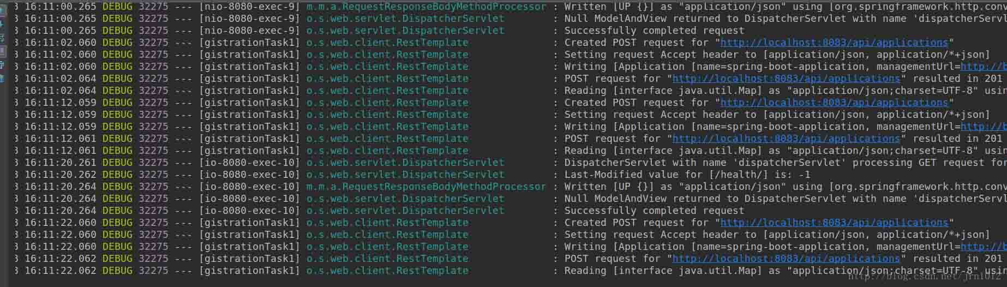
Task: Click 'Successfully completed request' at 16:11:20.264
Action: tap(654, 211)
